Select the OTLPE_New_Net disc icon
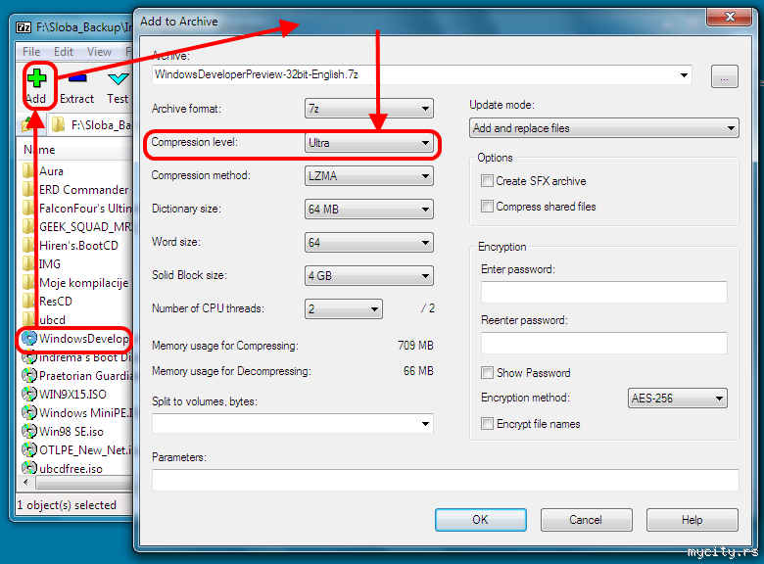Screen dimensions: 764x564 29,449
